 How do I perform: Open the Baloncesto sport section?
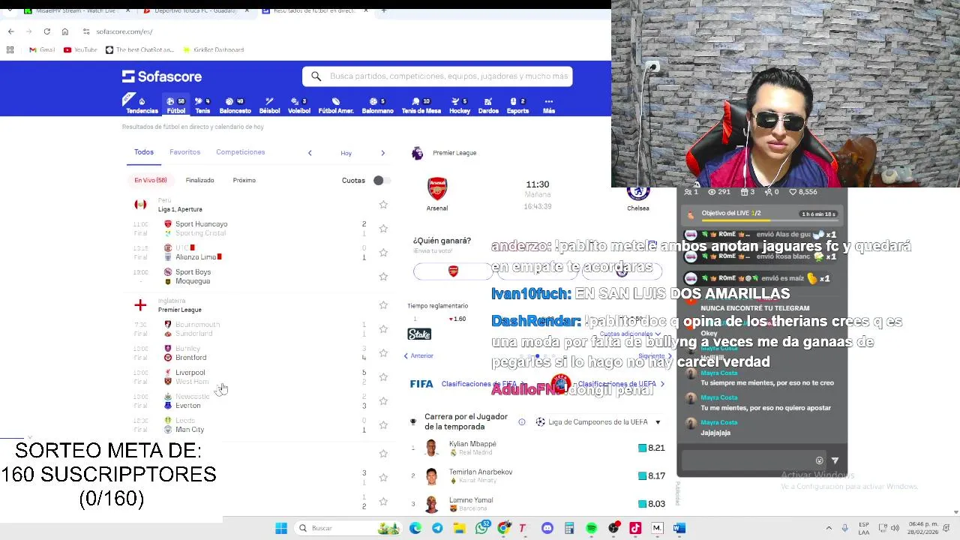pos(235,105)
